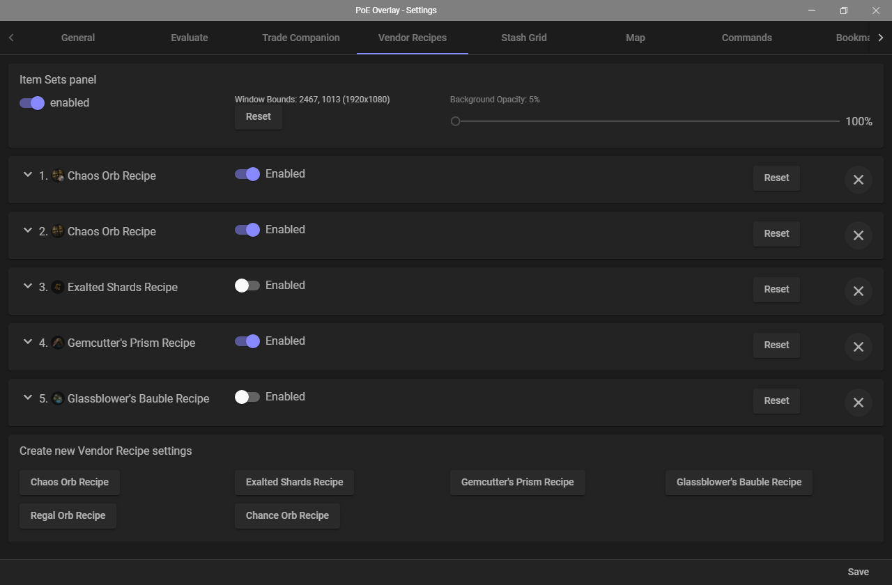Reset recipe 2 Chaos Orb settings
The width and height of the screenshot is (892, 585).
click(x=776, y=233)
